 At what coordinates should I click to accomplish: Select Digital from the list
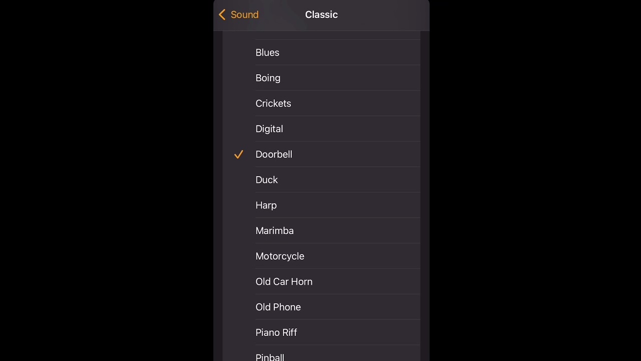pyautogui.click(x=269, y=129)
